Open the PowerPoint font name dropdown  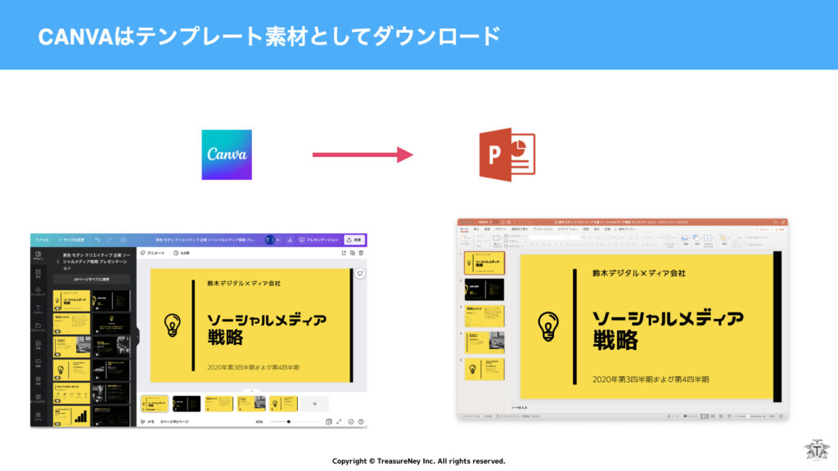click(547, 237)
